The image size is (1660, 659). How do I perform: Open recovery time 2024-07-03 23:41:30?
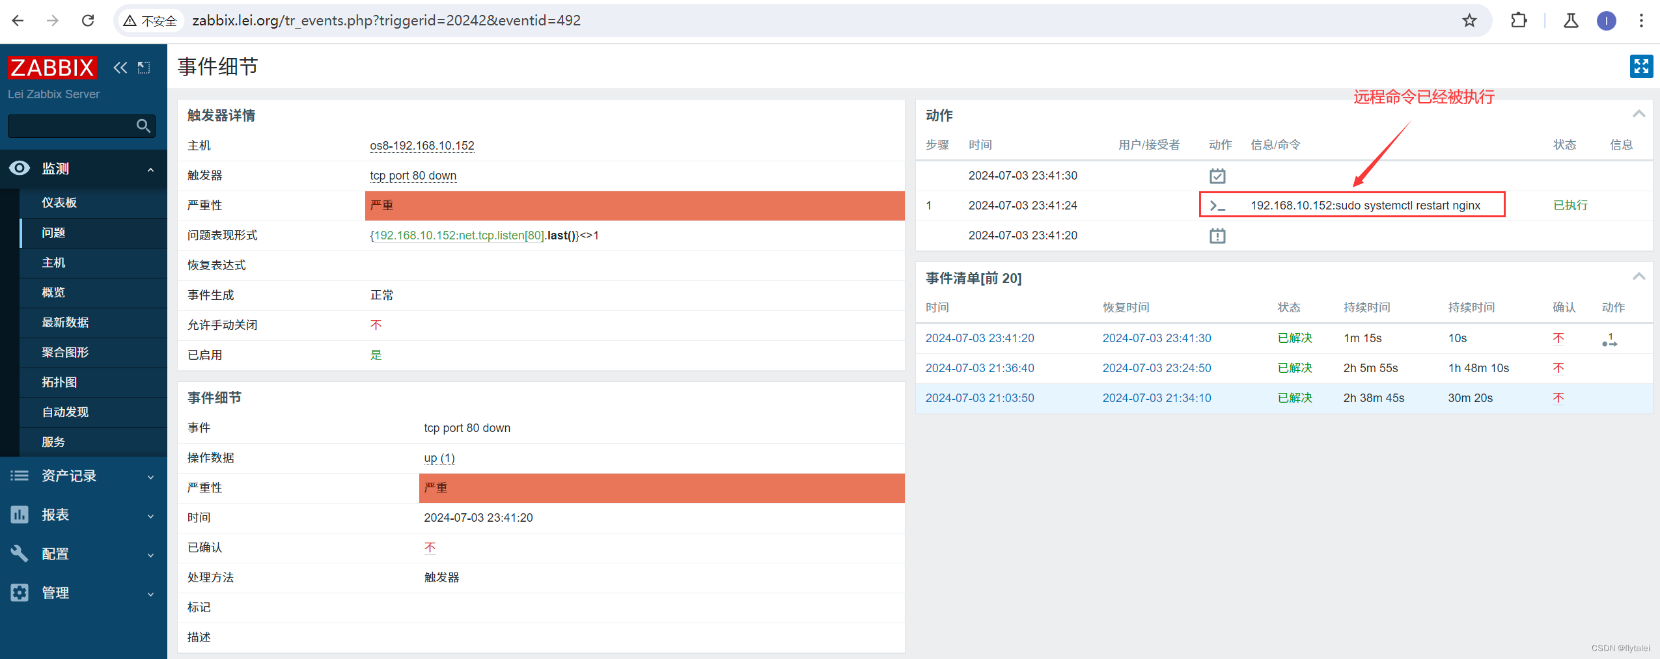(1156, 338)
